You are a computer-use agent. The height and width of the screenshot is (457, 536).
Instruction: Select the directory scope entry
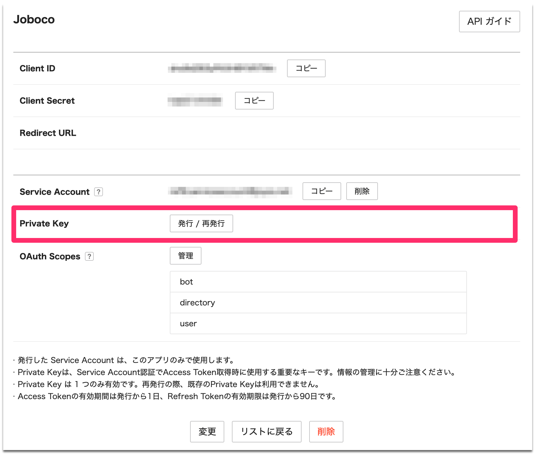pyautogui.click(x=318, y=303)
